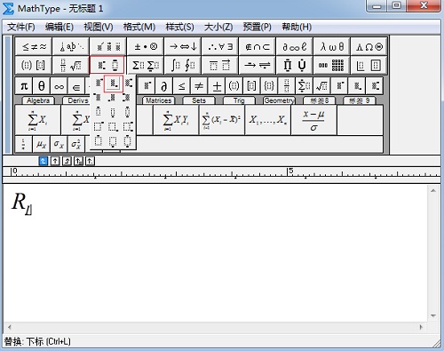Open the 样式(S) menu
Screen dimensions: 444x351
coord(179,28)
